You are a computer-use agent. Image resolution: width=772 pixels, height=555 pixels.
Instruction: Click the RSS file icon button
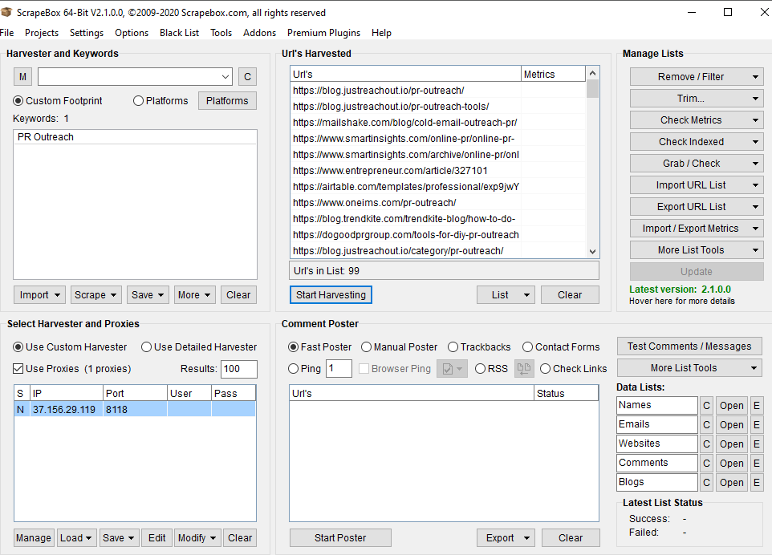(x=524, y=368)
